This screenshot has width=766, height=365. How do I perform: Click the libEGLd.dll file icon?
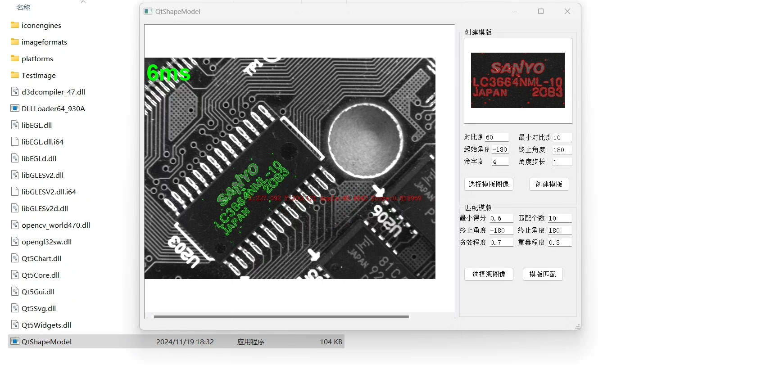point(15,158)
